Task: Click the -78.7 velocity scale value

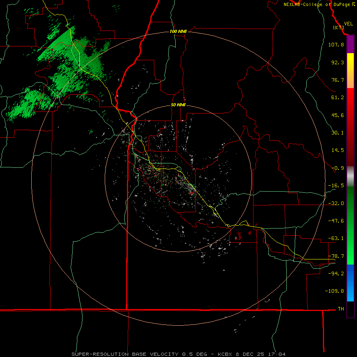Action: tap(336, 256)
